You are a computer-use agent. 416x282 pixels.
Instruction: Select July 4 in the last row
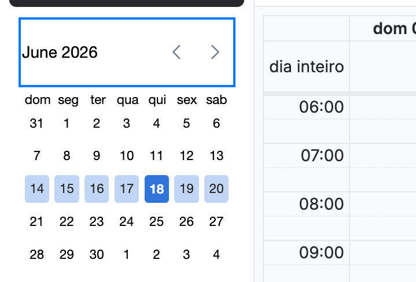click(216, 254)
